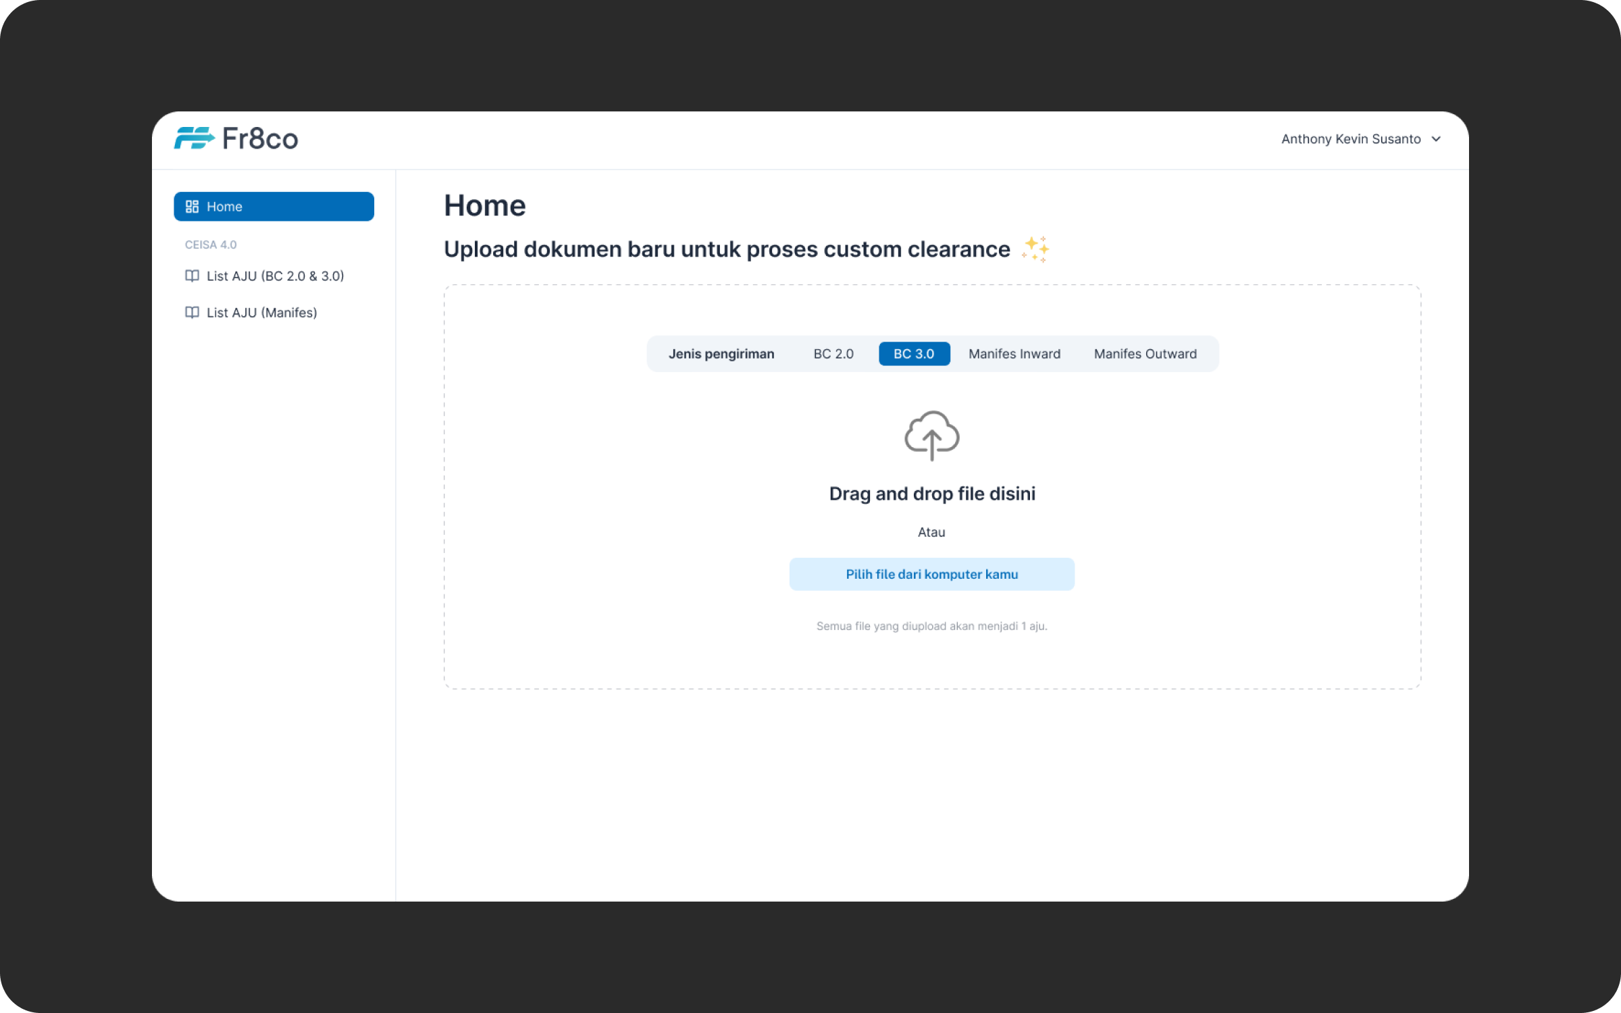Click the Fr8co brand name text
Screen dimensions: 1621x1013
click(x=260, y=139)
